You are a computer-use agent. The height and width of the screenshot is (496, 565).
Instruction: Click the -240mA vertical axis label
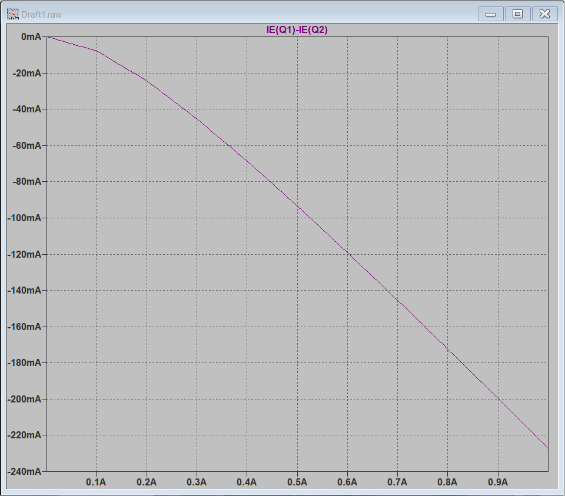(24, 471)
